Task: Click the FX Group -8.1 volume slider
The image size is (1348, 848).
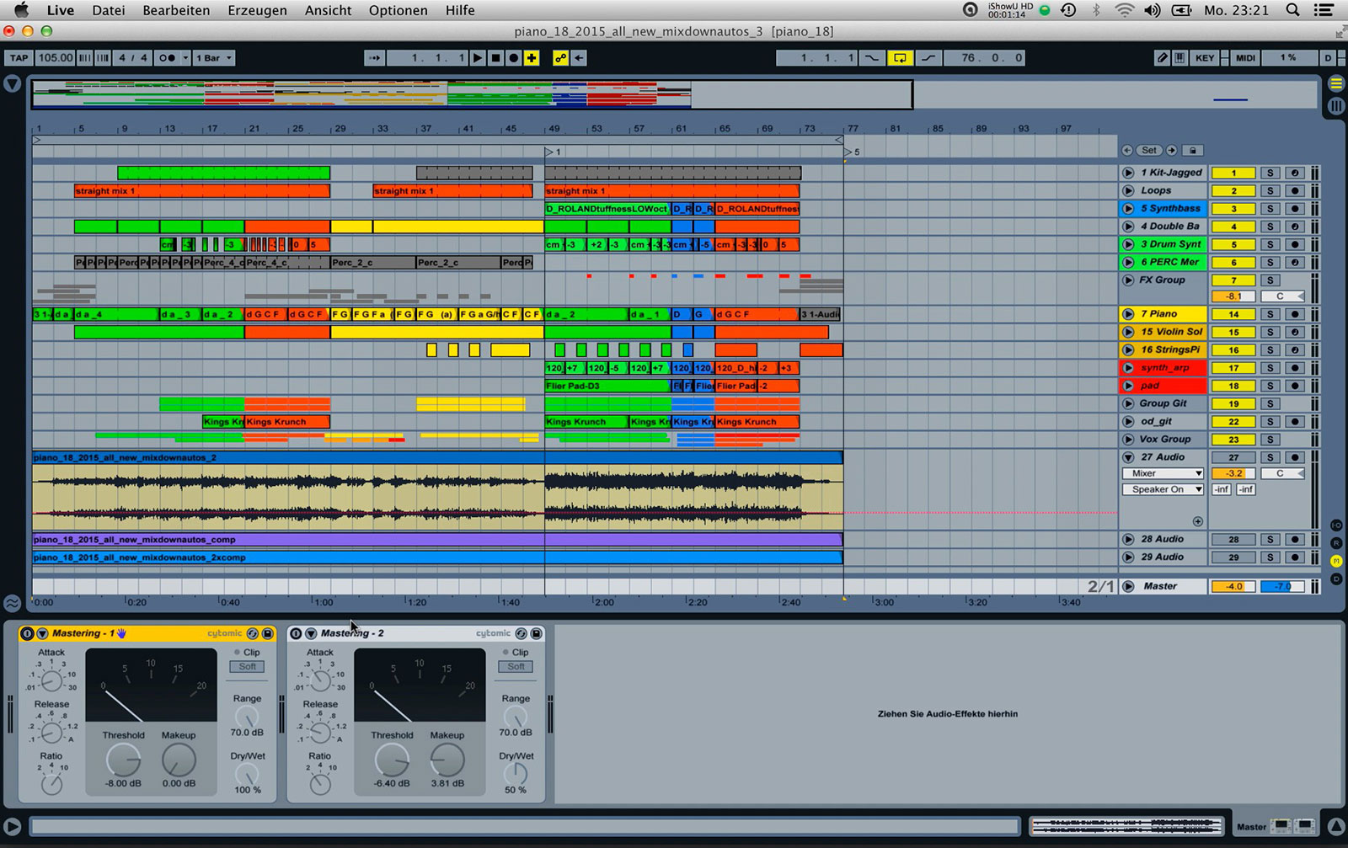Action: (1233, 296)
